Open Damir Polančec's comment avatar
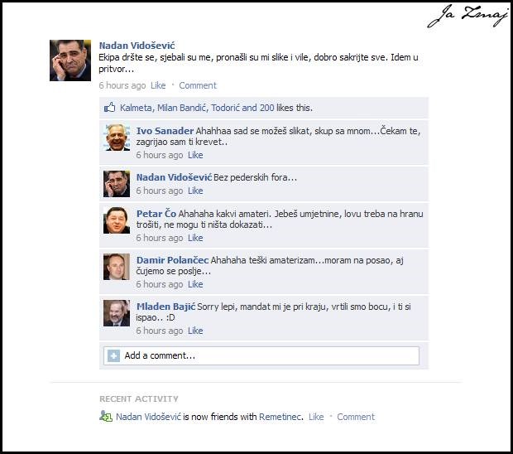 click(x=117, y=267)
